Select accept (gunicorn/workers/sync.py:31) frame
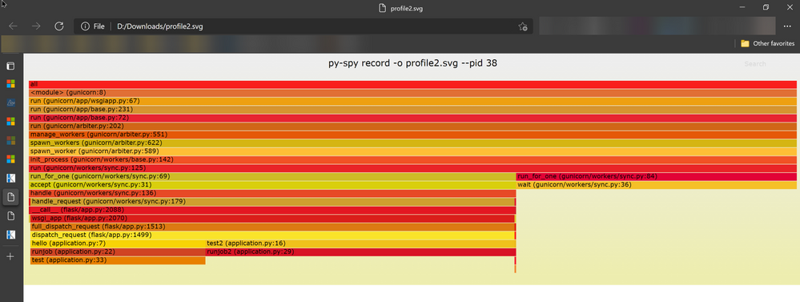The width and height of the screenshot is (800, 302). (x=272, y=185)
